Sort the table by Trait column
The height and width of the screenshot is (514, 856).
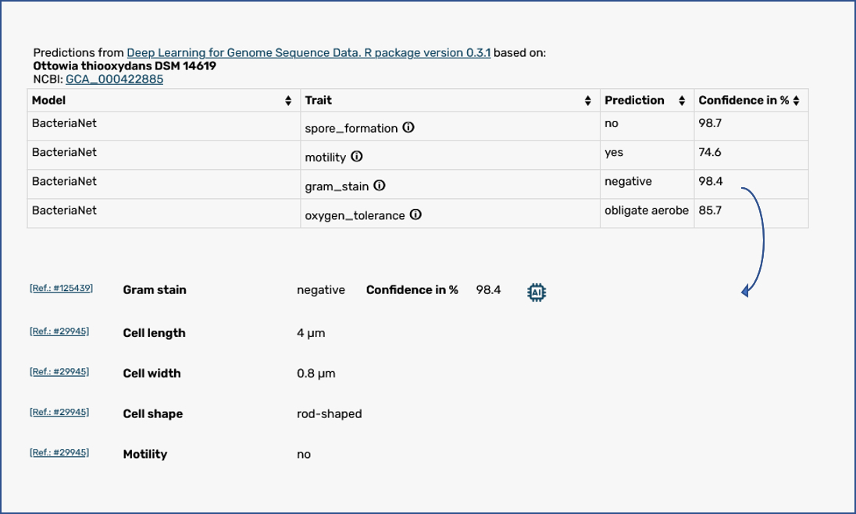pos(588,101)
